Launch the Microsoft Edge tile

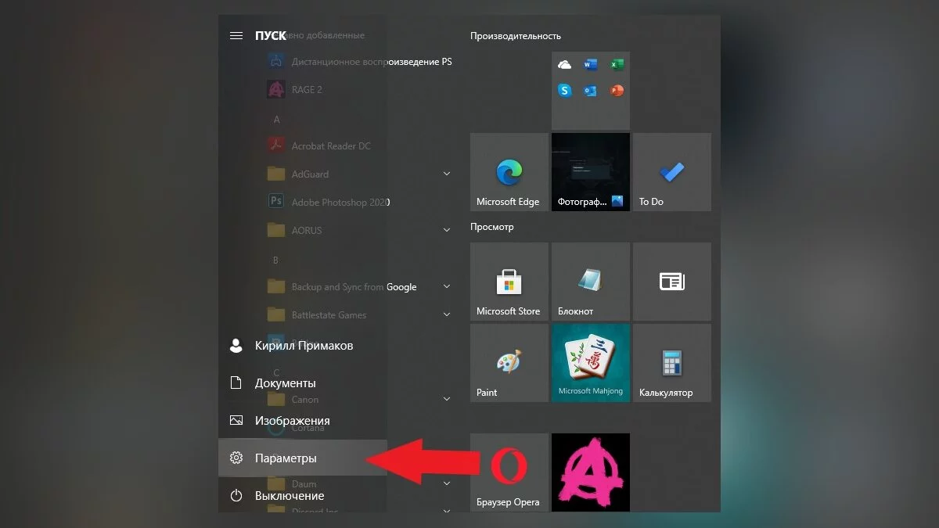[509, 172]
